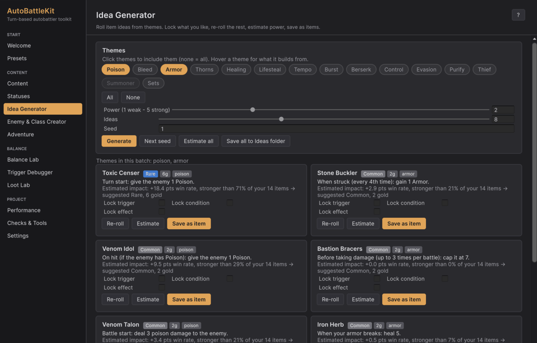The width and height of the screenshot is (537, 343).
Task: Open Trigger Debugger
Action: coord(43,172)
